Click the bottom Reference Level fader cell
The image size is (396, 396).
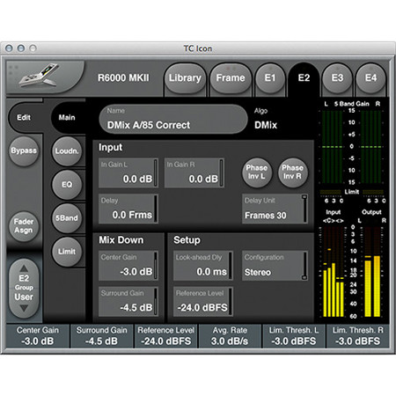(x=166, y=336)
